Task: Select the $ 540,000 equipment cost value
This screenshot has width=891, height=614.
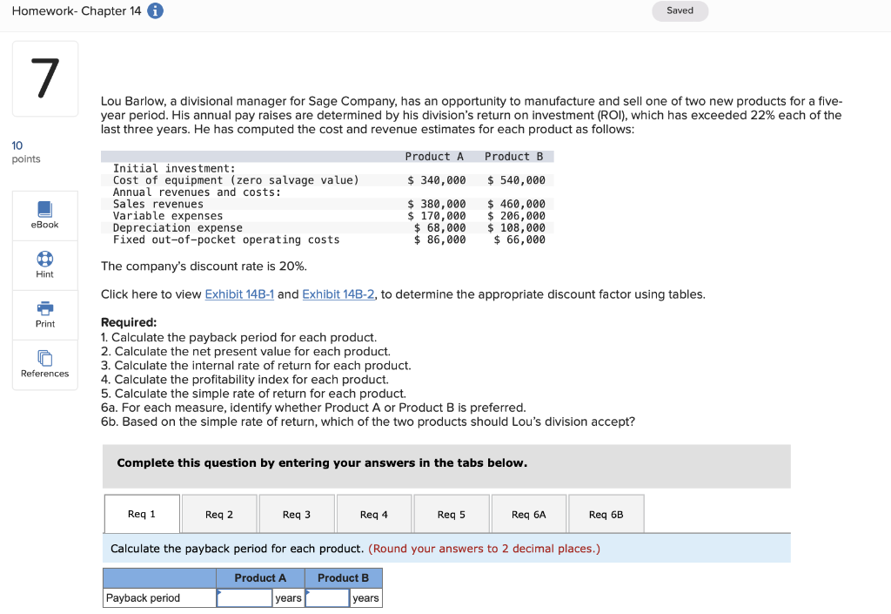Action: tap(516, 180)
